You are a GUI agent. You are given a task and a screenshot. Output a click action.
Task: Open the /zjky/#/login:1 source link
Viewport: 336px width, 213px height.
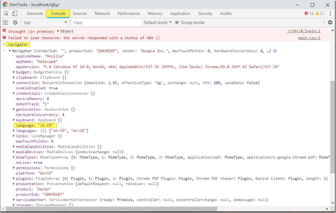click(x=304, y=31)
